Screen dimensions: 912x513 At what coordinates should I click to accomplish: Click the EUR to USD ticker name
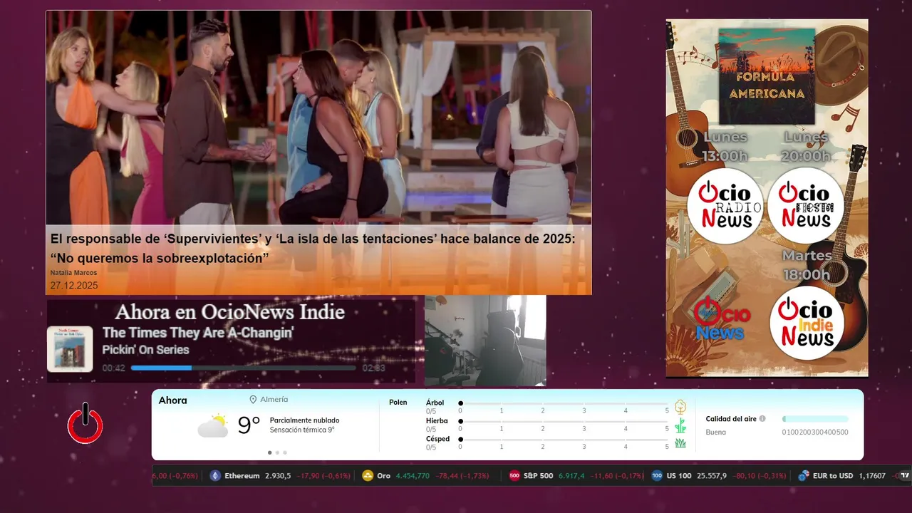[833, 476]
